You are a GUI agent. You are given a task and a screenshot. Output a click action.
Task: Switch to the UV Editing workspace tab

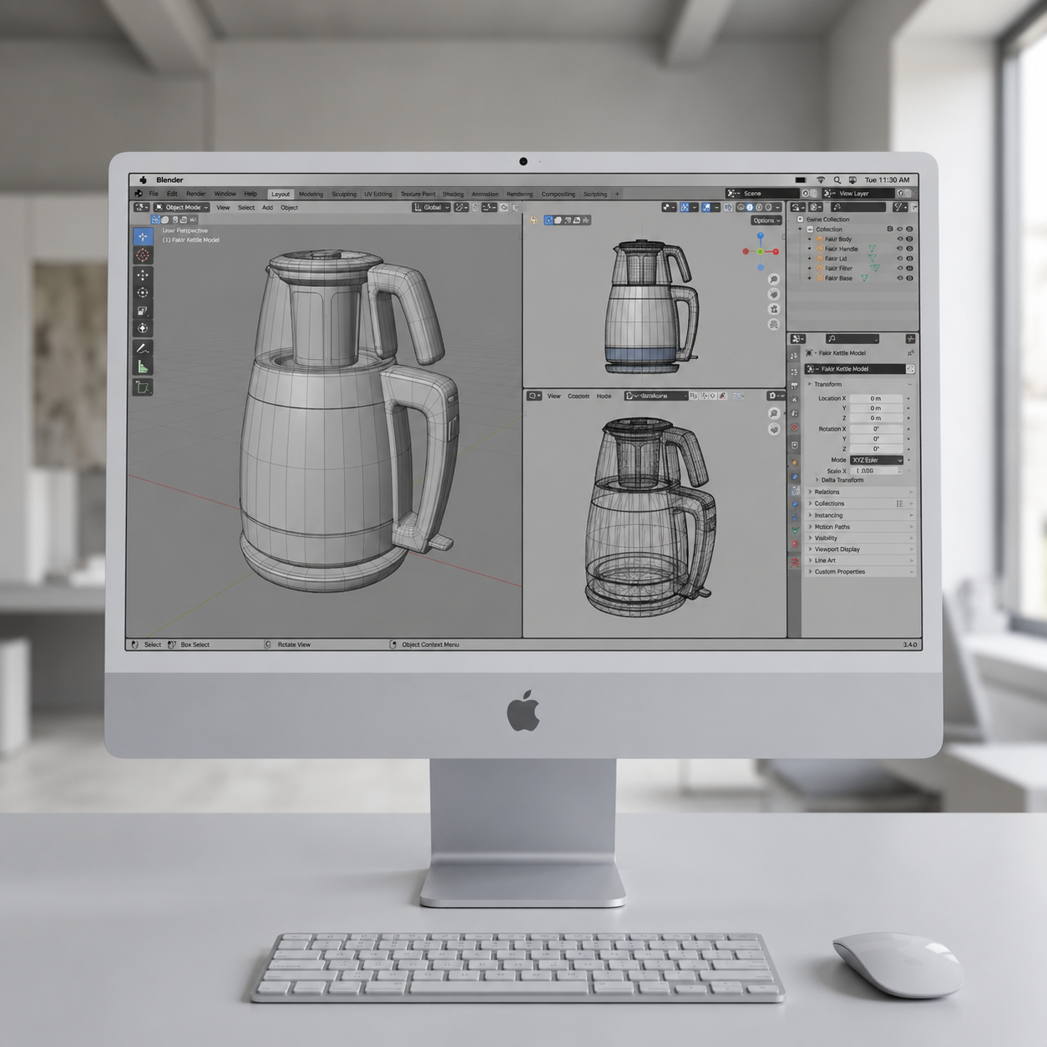point(377,194)
